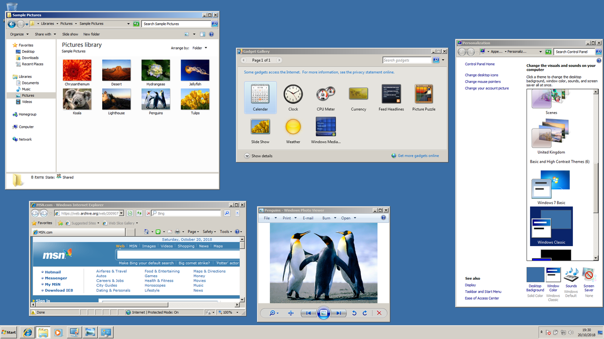Click Change desktop icons link
The height and width of the screenshot is (339, 604).
[481, 75]
